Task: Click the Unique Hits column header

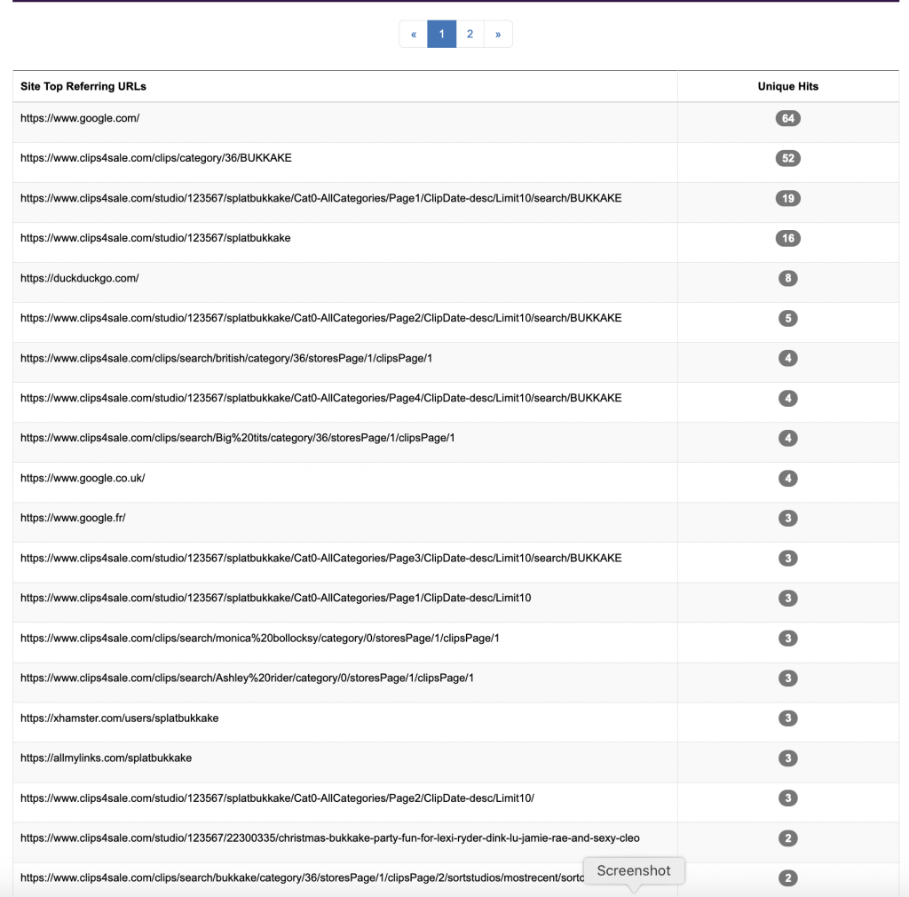Action: coord(788,86)
